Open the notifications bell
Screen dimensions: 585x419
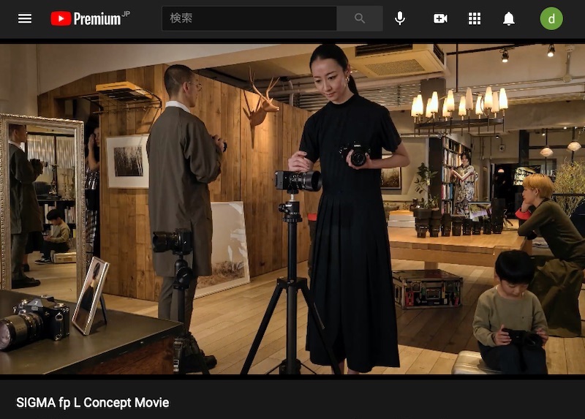coord(509,18)
